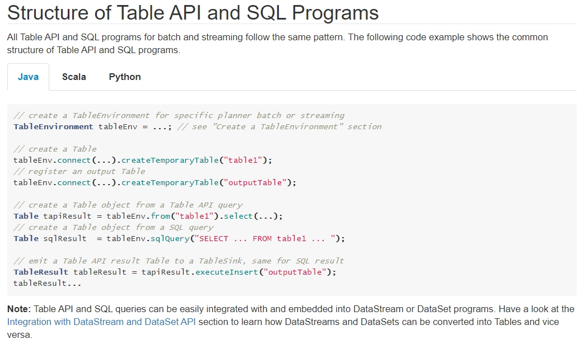Open the Python code example tab
The height and width of the screenshot is (344, 583).
pyautogui.click(x=125, y=77)
